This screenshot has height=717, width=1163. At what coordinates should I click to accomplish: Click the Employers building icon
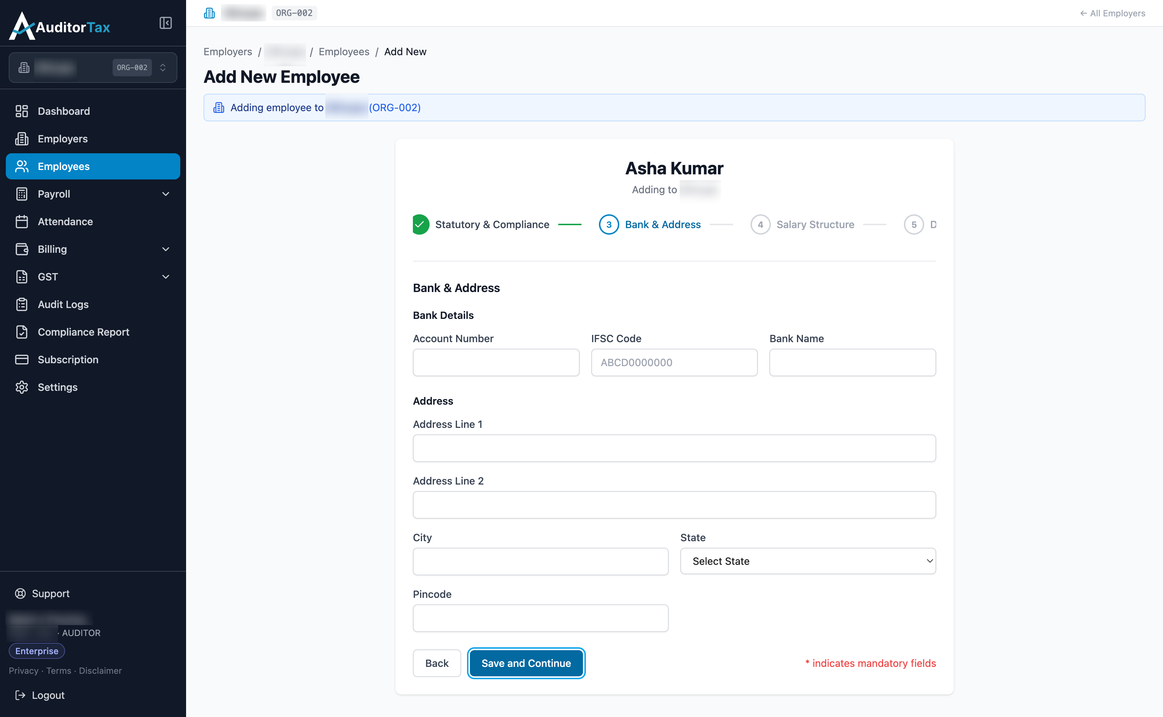coord(22,138)
